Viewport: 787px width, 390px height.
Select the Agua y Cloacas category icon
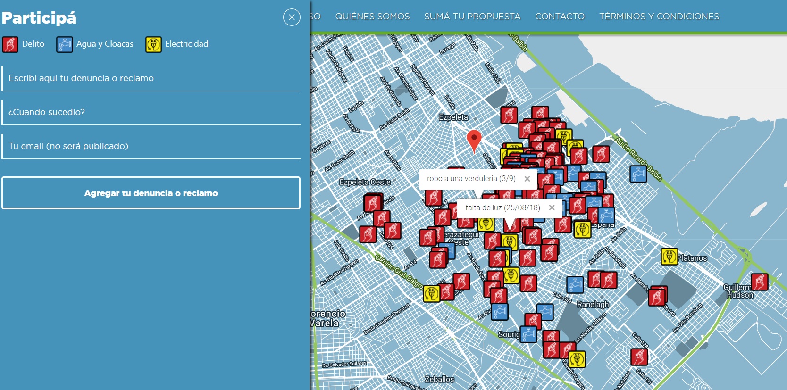point(64,44)
